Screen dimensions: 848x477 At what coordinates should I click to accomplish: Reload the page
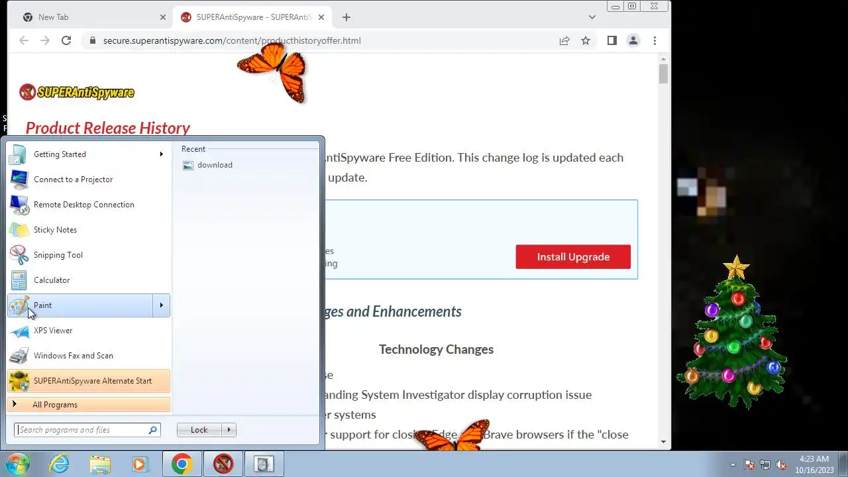66,40
